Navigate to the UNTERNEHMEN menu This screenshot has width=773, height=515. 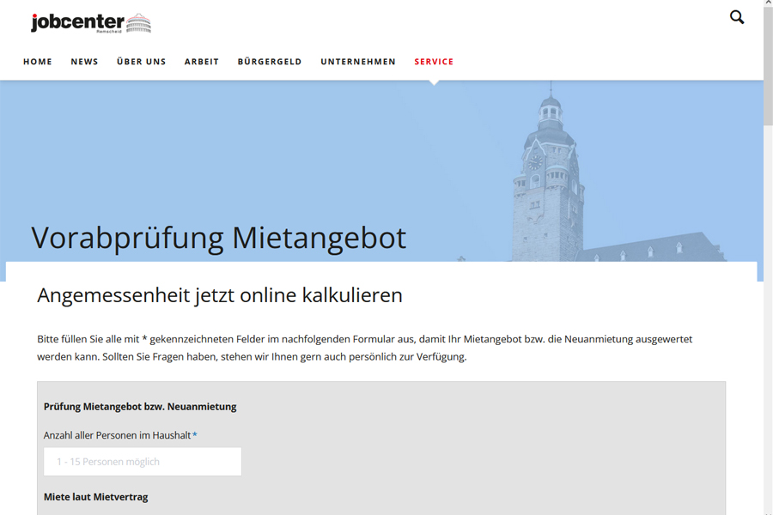coord(358,62)
